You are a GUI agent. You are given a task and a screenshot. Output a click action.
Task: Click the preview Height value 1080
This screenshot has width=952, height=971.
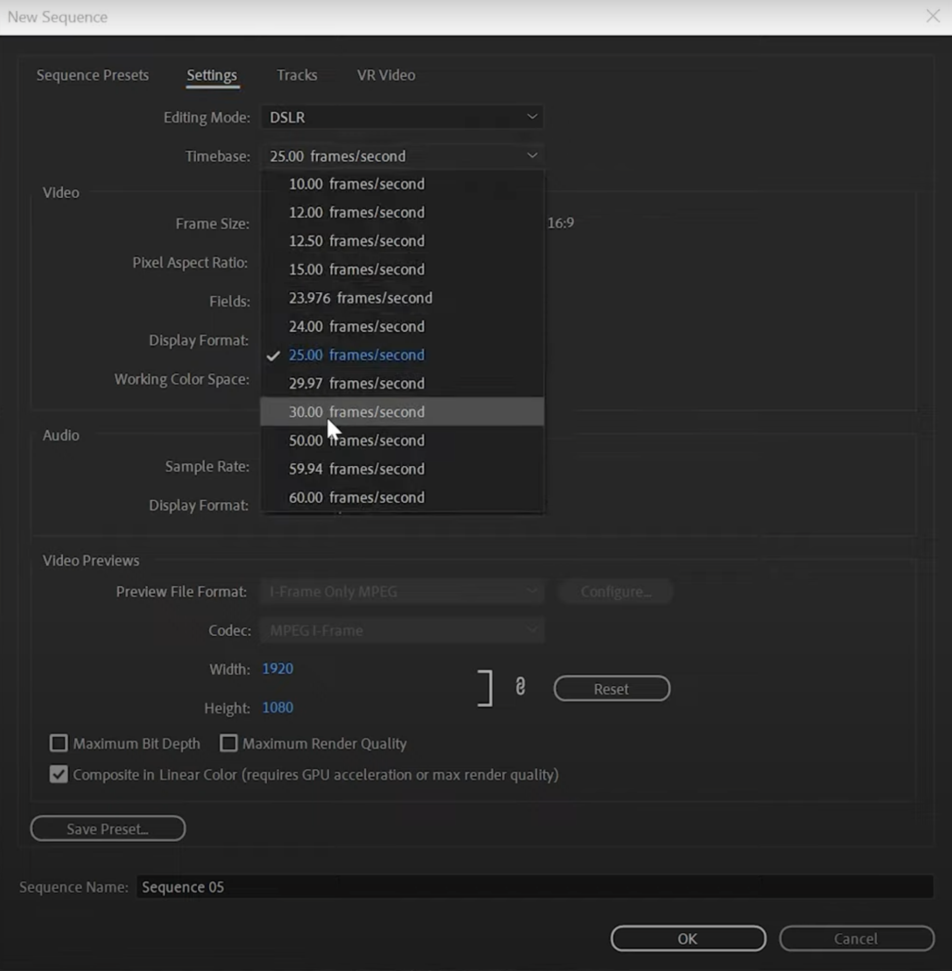tap(278, 708)
